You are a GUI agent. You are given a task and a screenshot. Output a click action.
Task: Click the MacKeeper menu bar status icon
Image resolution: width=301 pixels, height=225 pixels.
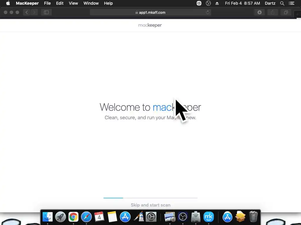click(x=199, y=3)
